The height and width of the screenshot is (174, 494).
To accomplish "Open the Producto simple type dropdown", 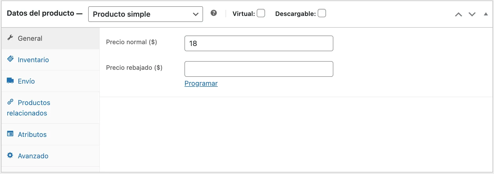I will coord(145,14).
